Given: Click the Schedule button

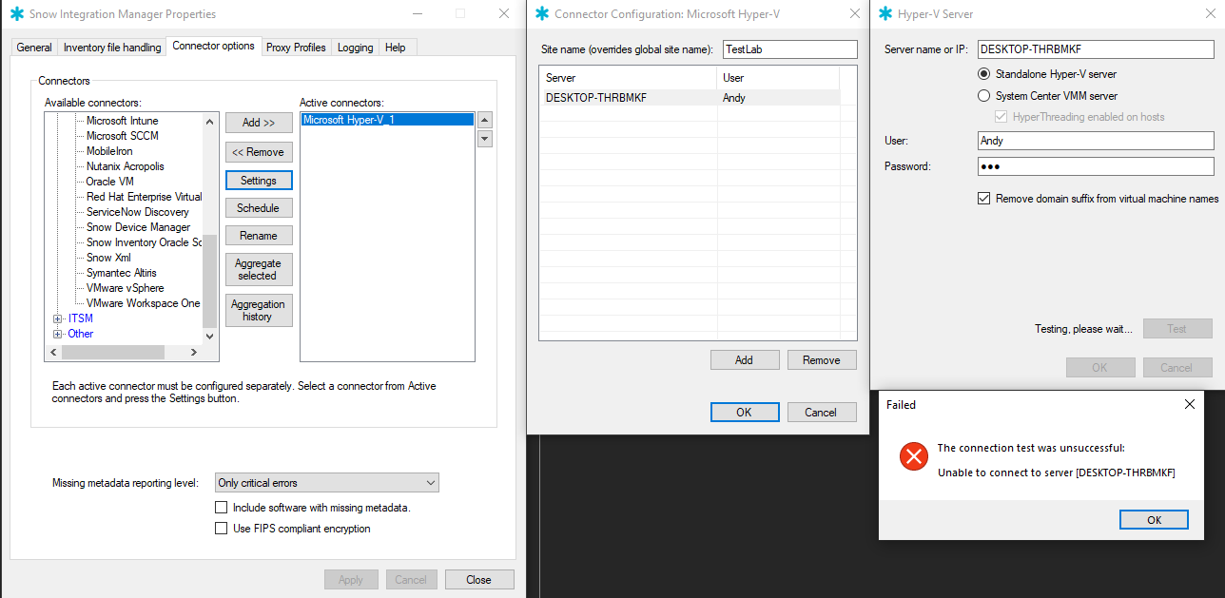Looking at the screenshot, I should point(259,208).
